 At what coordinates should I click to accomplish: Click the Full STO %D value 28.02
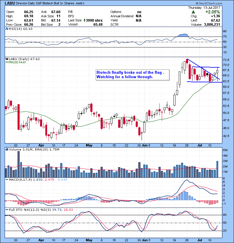click(x=68, y=210)
